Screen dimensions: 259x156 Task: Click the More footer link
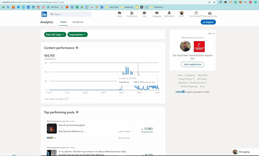(202, 87)
